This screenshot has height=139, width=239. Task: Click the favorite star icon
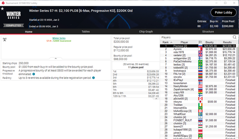[x=2, y=9]
